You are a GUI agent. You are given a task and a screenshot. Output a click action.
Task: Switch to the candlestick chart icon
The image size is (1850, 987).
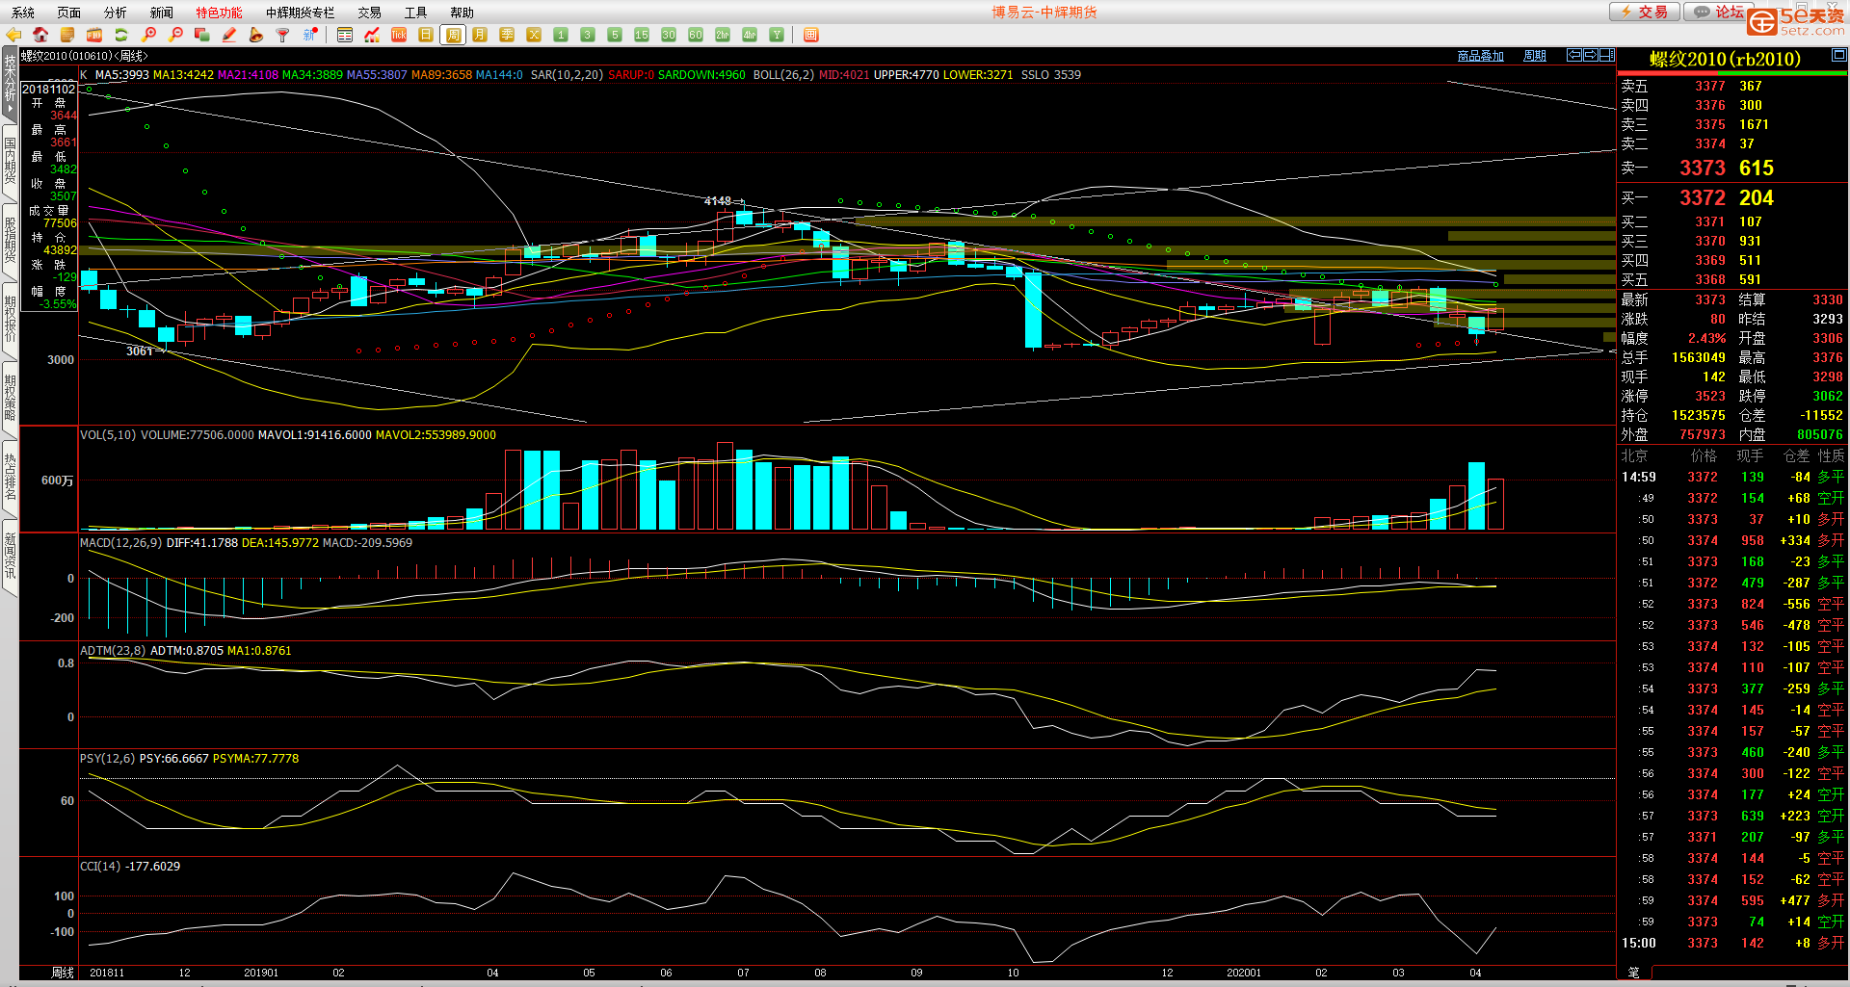372,35
